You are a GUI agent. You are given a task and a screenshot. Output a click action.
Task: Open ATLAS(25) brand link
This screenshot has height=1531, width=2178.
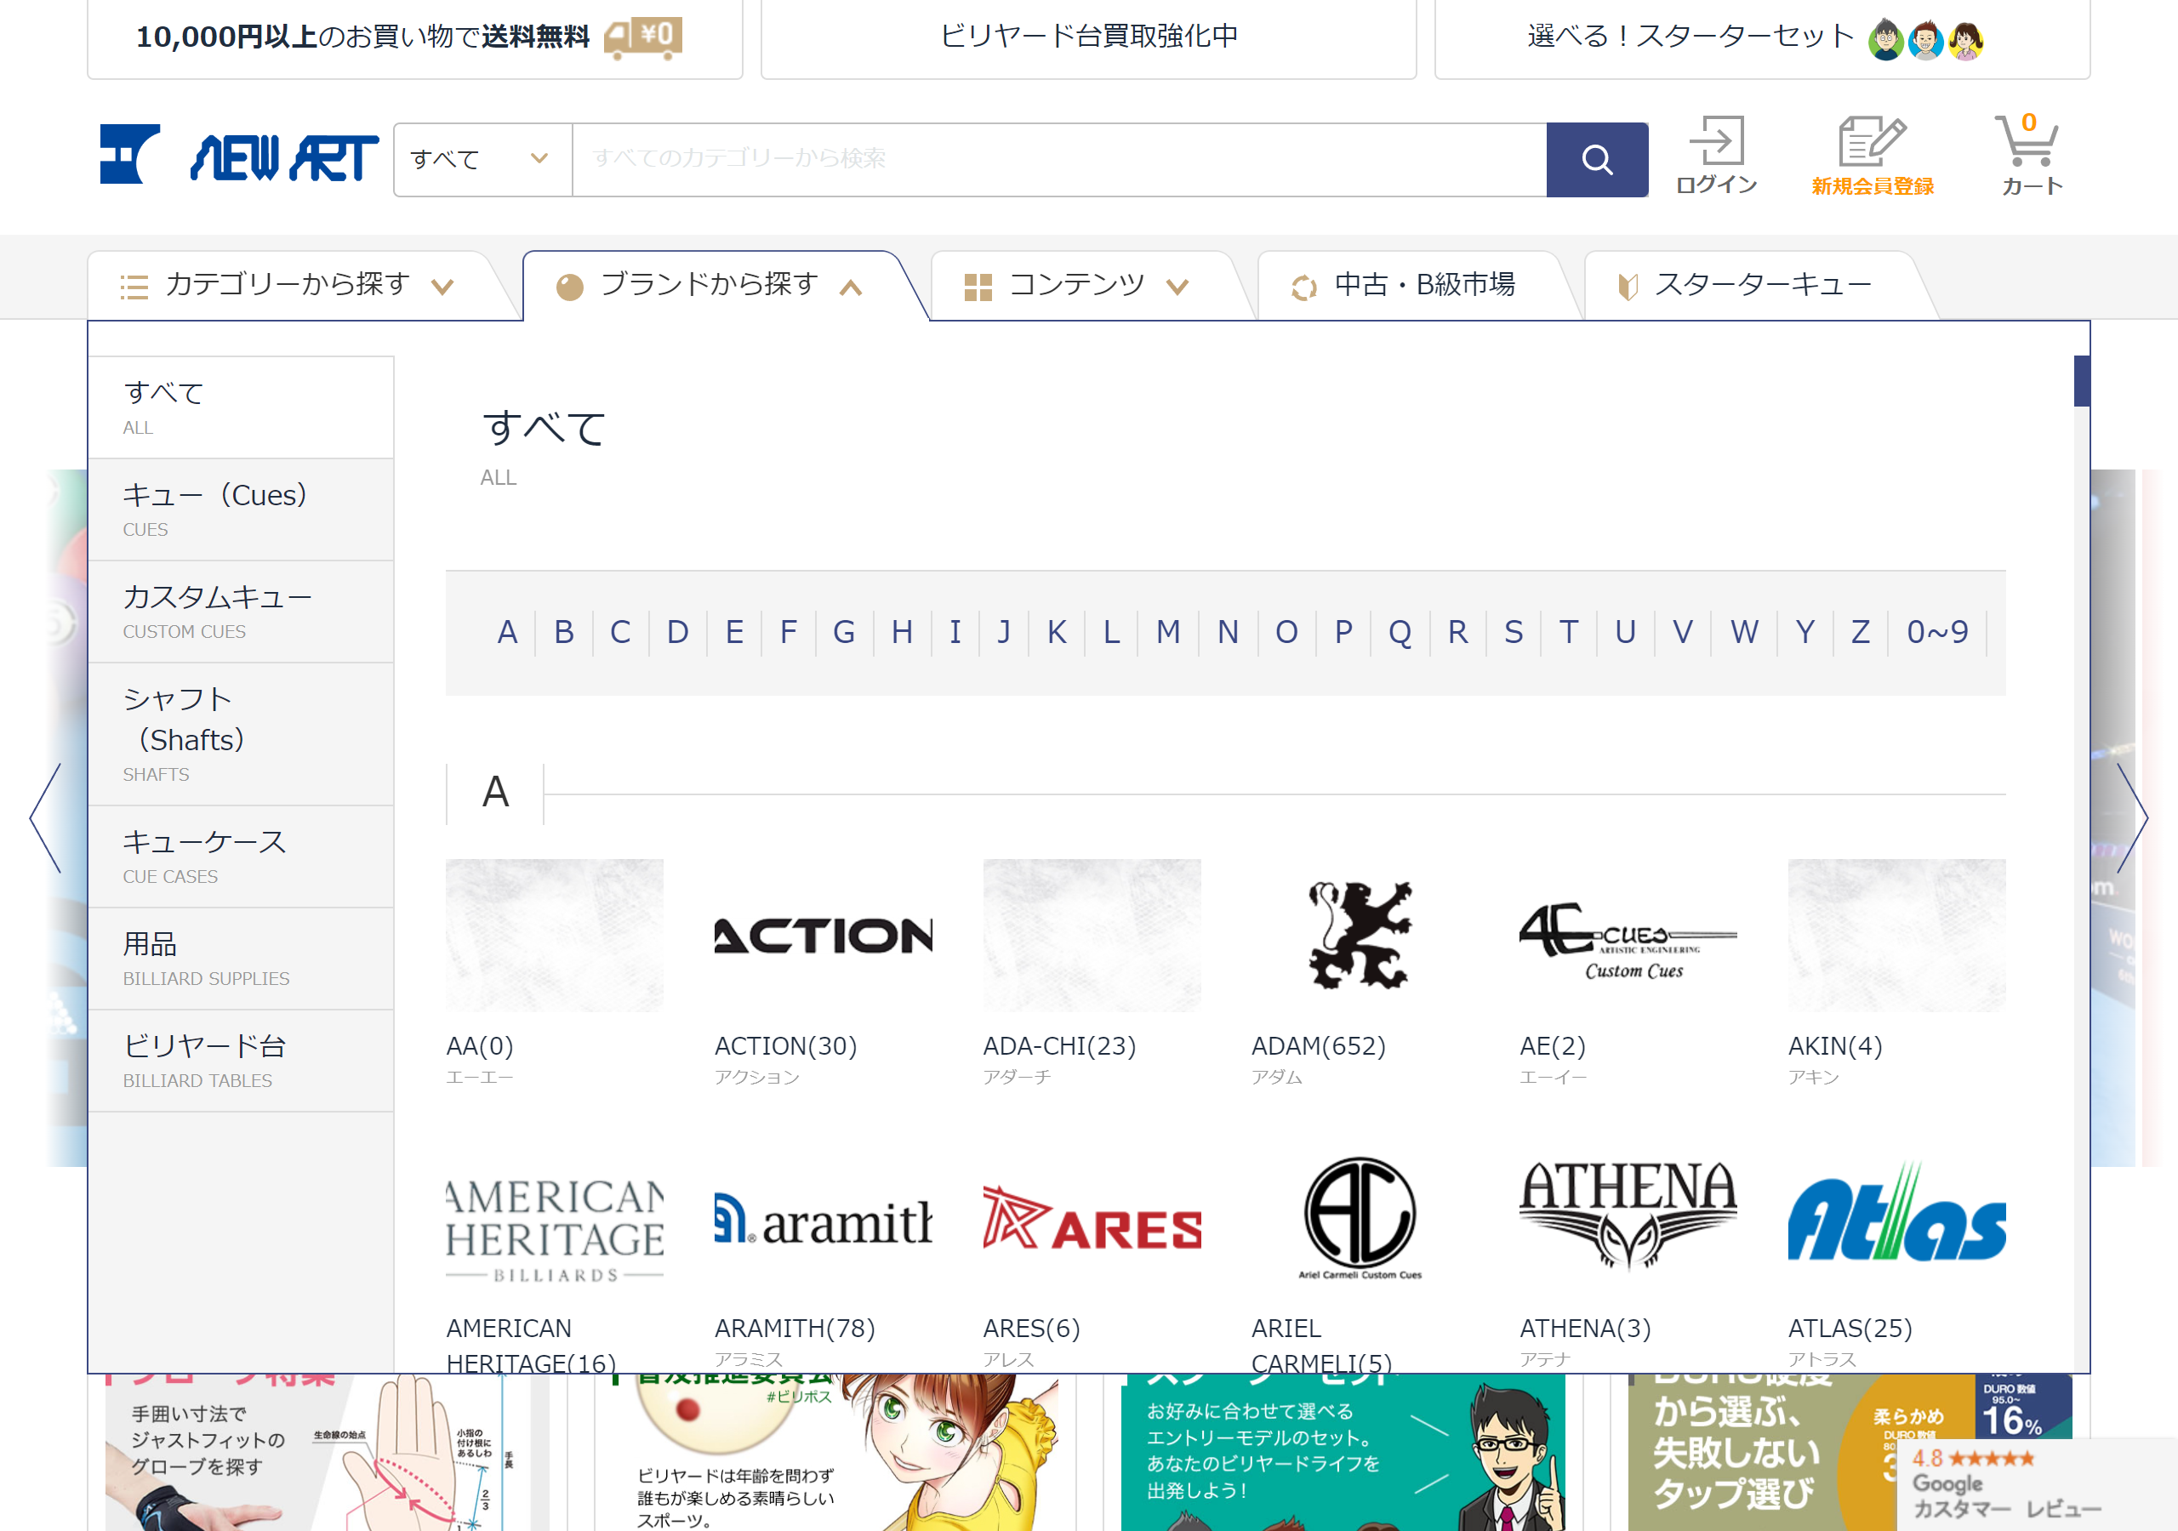(x=1850, y=1329)
